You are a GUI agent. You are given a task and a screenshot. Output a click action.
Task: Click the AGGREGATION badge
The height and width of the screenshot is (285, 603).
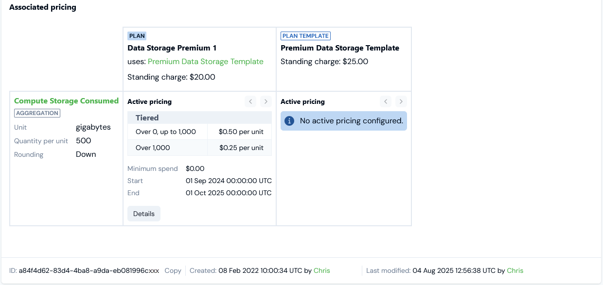[x=37, y=113]
